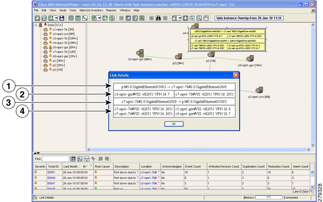Select p3 [1M] in the tree
Screen dimensions: 323x202
[x=57, y=70]
